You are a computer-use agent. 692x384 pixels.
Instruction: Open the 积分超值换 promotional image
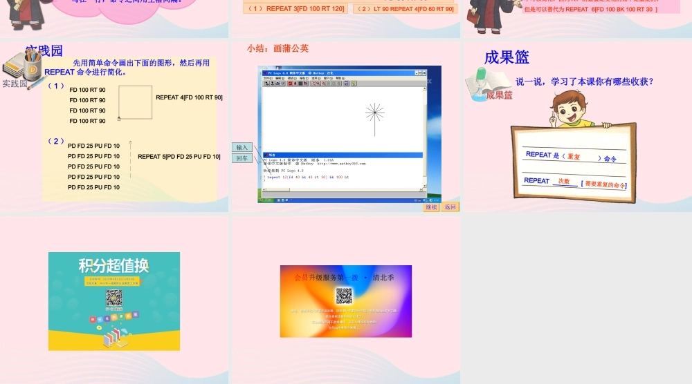[x=114, y=301]
